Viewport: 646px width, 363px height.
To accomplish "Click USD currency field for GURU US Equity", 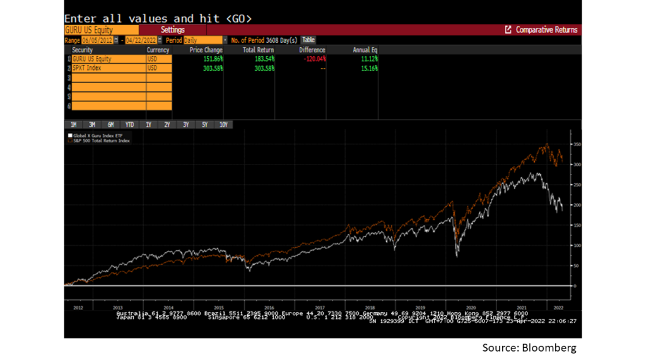I will click(159, 59).
